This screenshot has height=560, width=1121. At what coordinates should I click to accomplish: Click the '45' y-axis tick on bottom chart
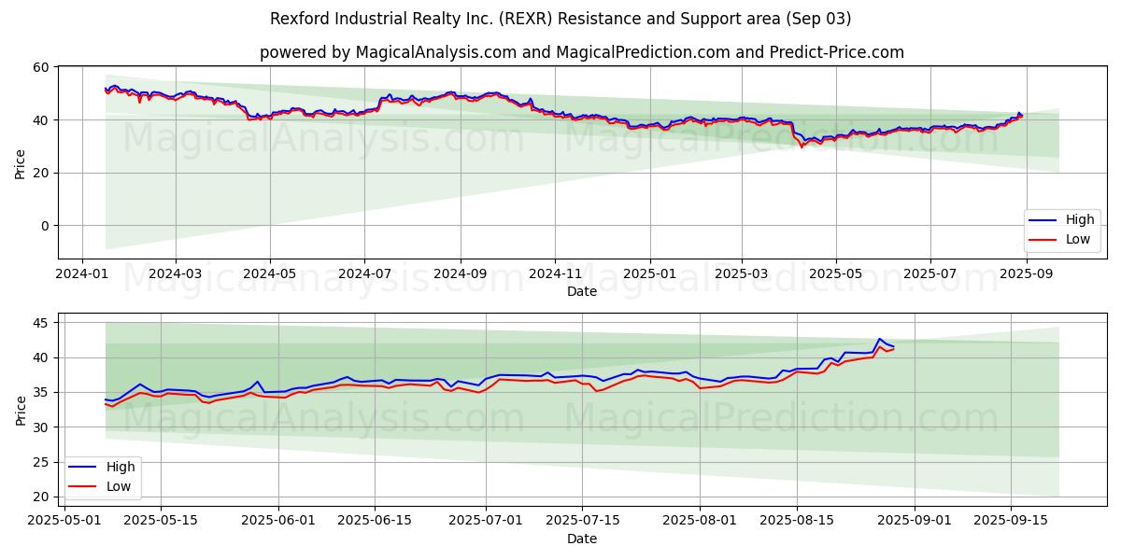coord(41,323)
